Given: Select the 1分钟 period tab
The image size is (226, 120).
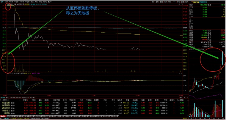Looking at the screenshot, I should (6, 2).
